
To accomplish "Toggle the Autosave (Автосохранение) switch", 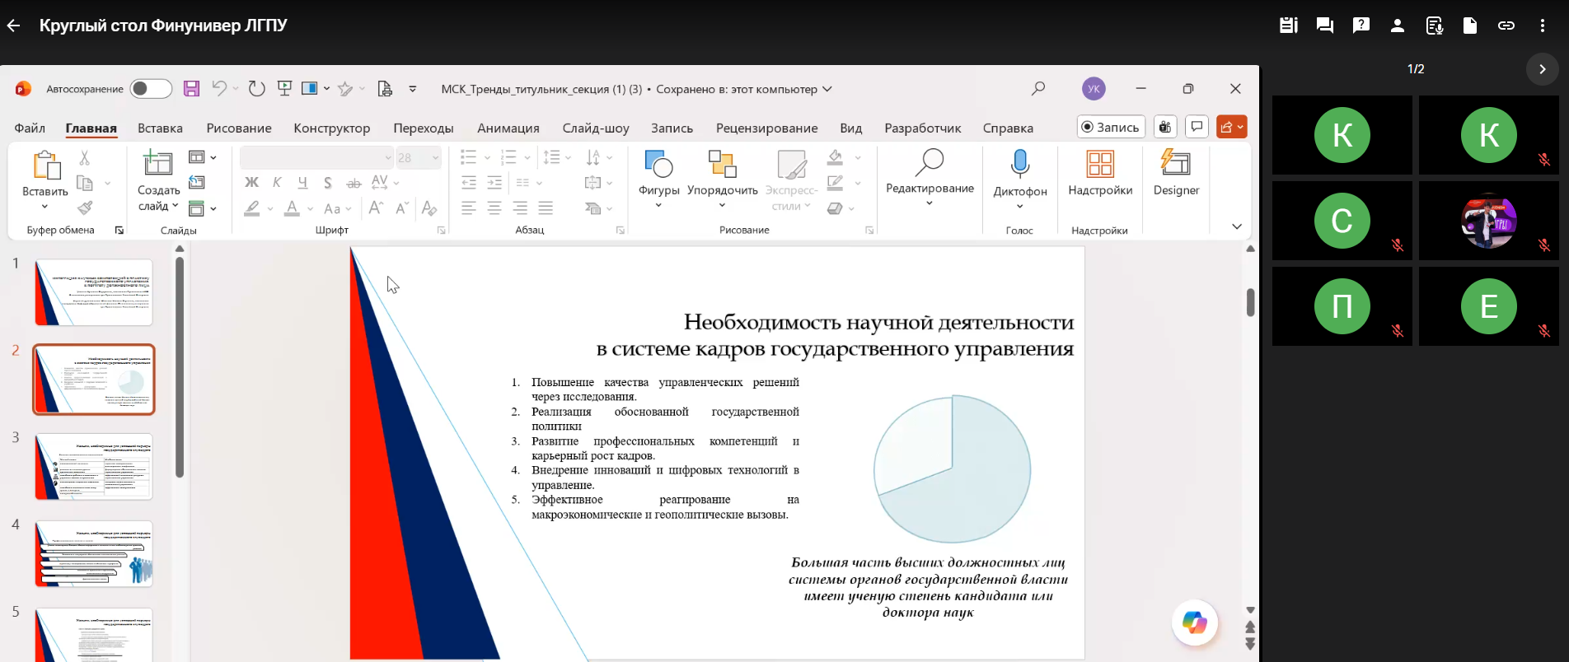I will point(151,89).
